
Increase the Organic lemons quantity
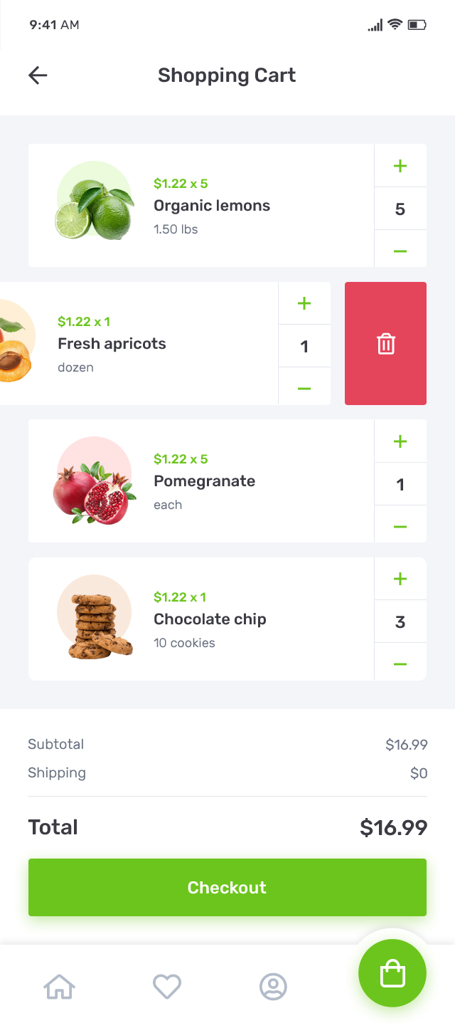[400, 165]
